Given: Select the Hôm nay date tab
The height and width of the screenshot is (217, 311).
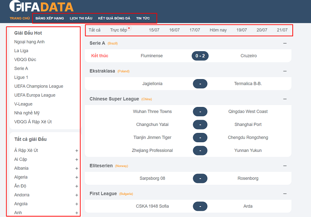Looking at the screenshot, I should coord(218,30).
